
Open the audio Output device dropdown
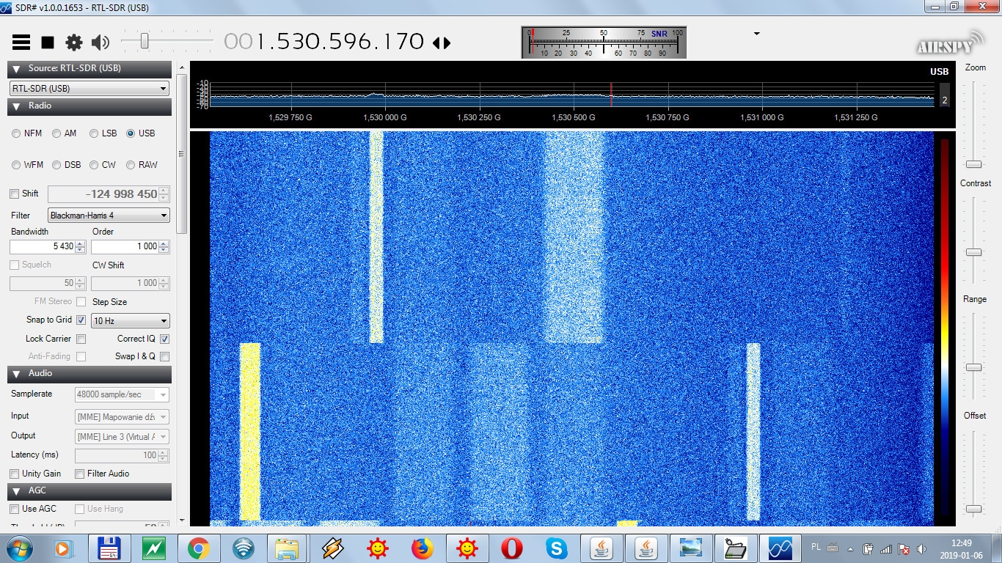(x=122, y=437)
